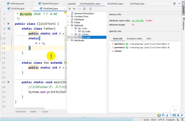
Task: Open the Database side panel
Action: click(184, 24)
